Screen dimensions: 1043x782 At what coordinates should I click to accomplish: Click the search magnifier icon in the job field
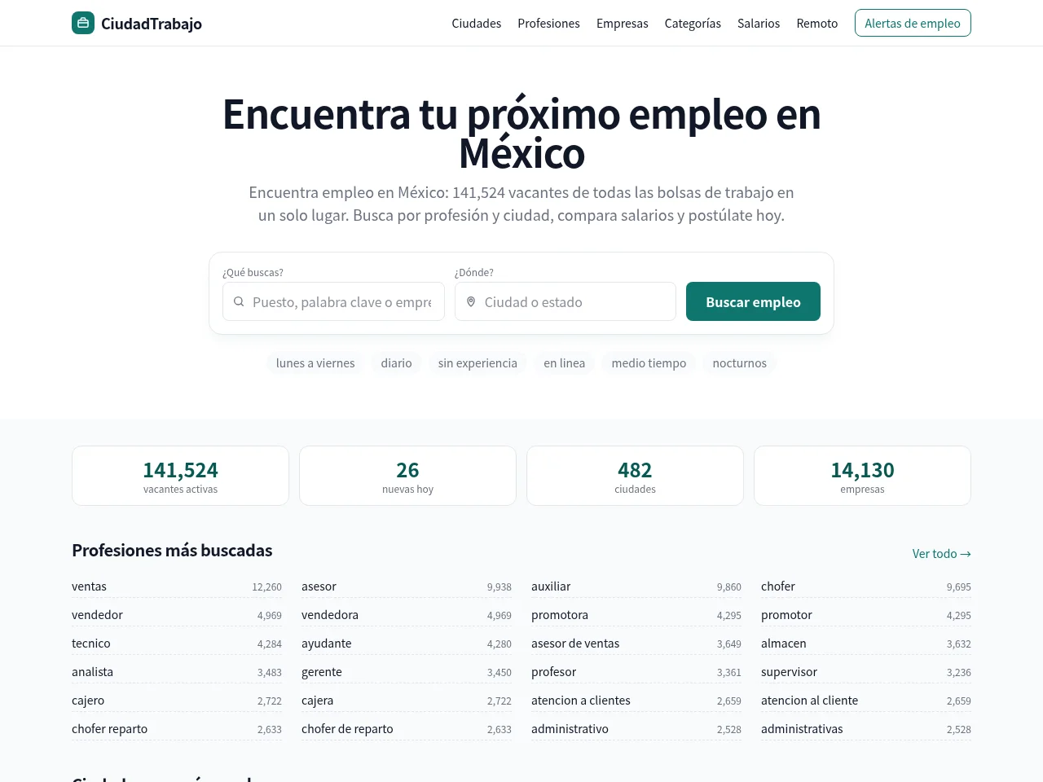(x=239, y=301)
